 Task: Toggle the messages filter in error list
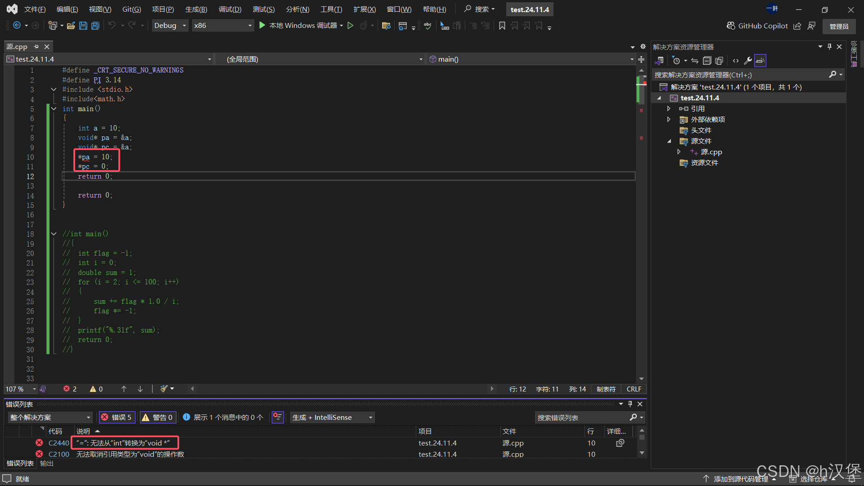click(223, 417)
